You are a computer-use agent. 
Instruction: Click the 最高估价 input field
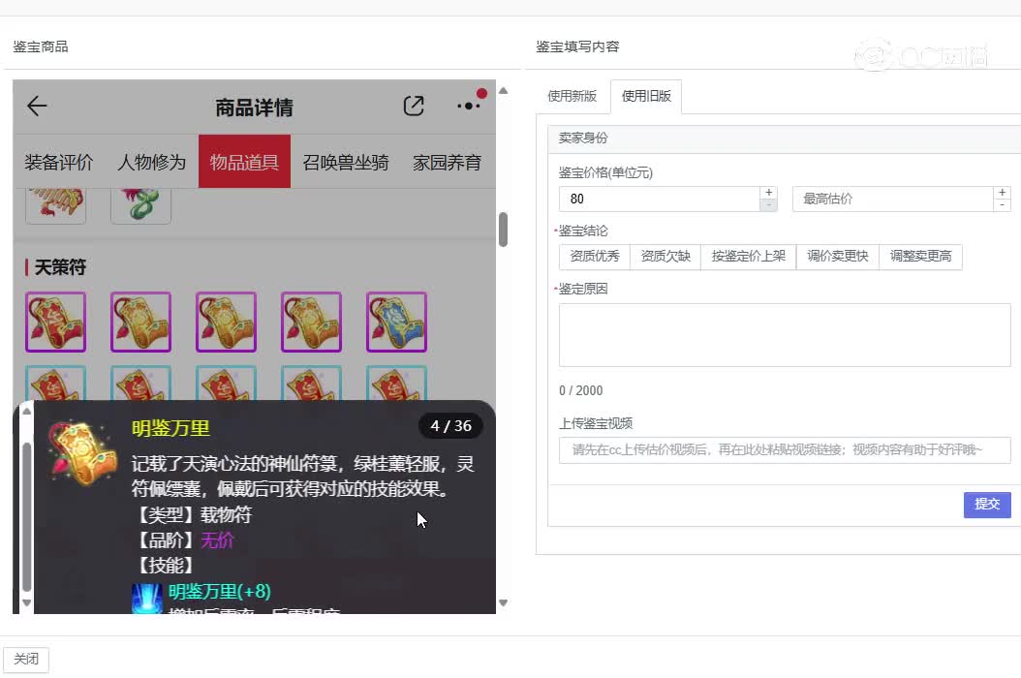[893, 199]
